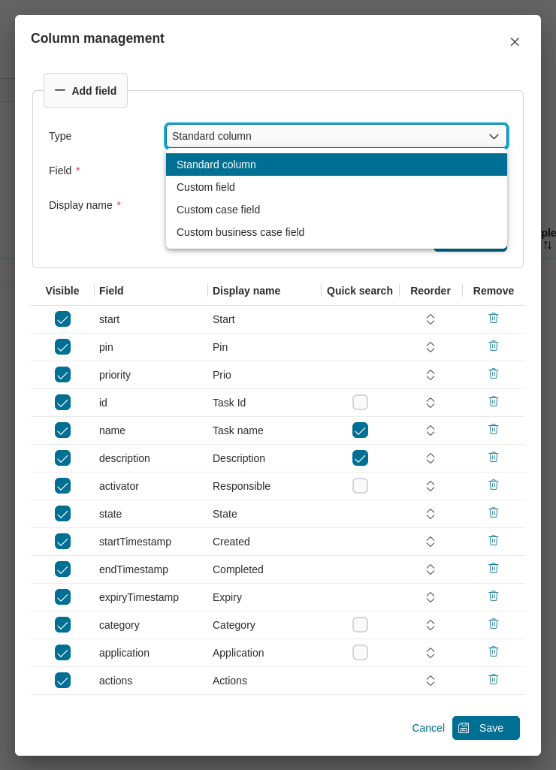Viewport: 556px width, 770px height.
Task: Remove the application column
Action: (x=493, y=651)
